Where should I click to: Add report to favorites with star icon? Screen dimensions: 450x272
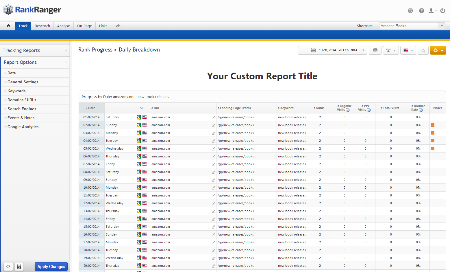(423, 50)
